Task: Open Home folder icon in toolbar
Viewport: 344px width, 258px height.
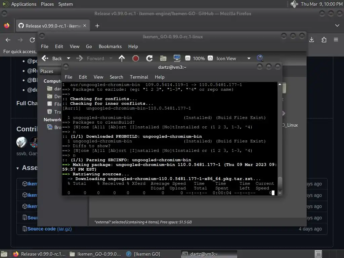Action: point(163,58)
